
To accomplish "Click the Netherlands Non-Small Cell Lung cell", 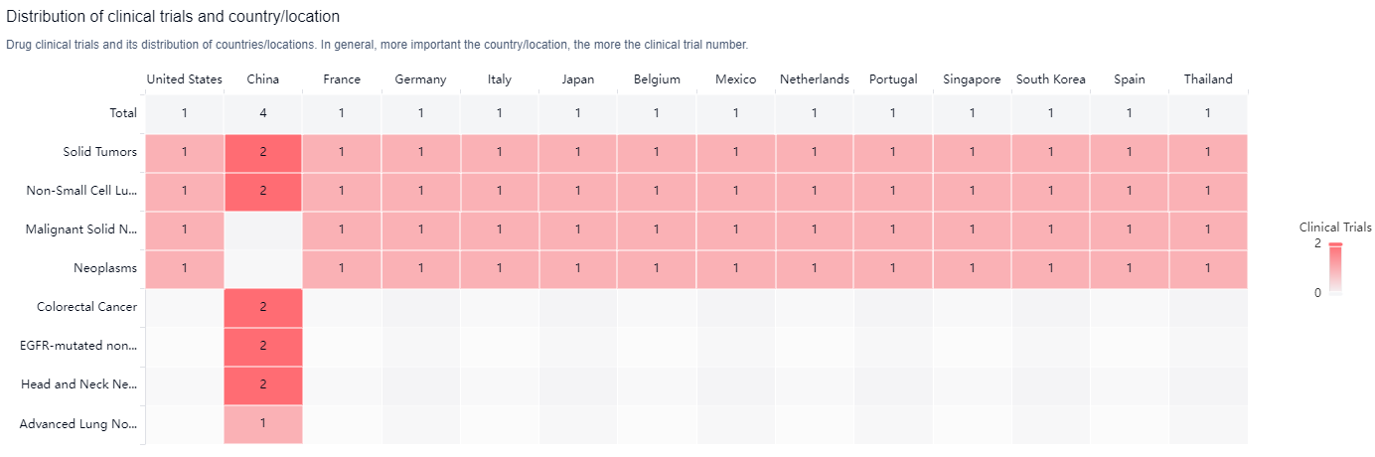I will [814, 191].
